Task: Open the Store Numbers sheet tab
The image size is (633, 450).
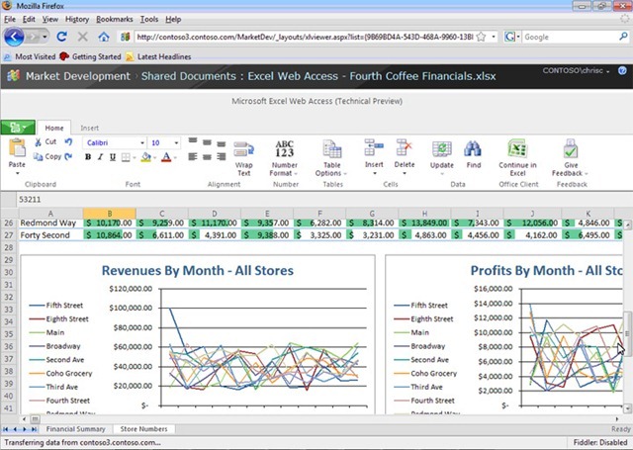Action: point(143,429)
